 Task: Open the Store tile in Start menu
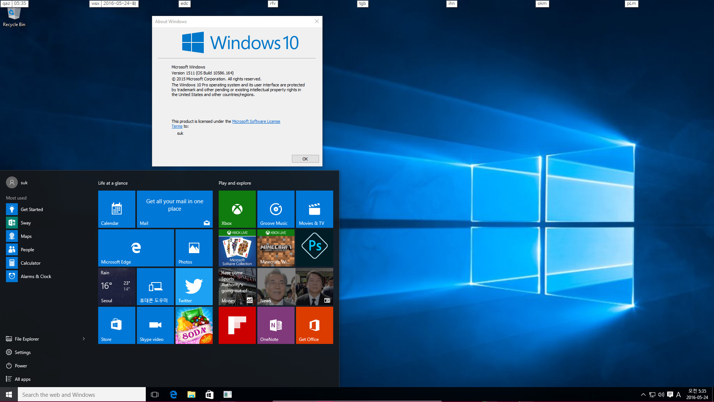click(117, 325)
